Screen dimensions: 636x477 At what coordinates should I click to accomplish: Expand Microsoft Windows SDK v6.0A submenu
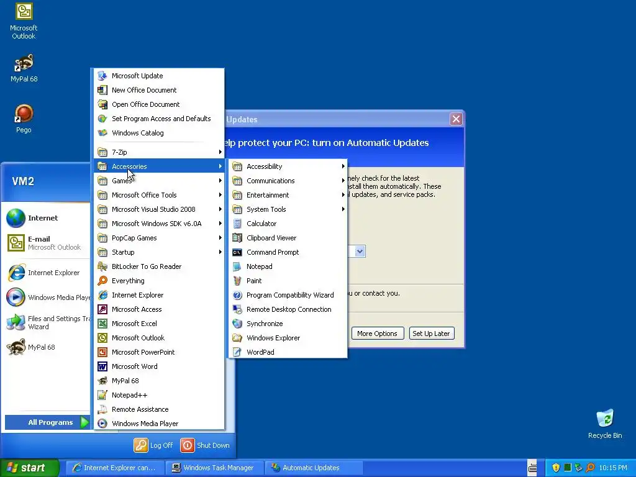pos(159,224)
